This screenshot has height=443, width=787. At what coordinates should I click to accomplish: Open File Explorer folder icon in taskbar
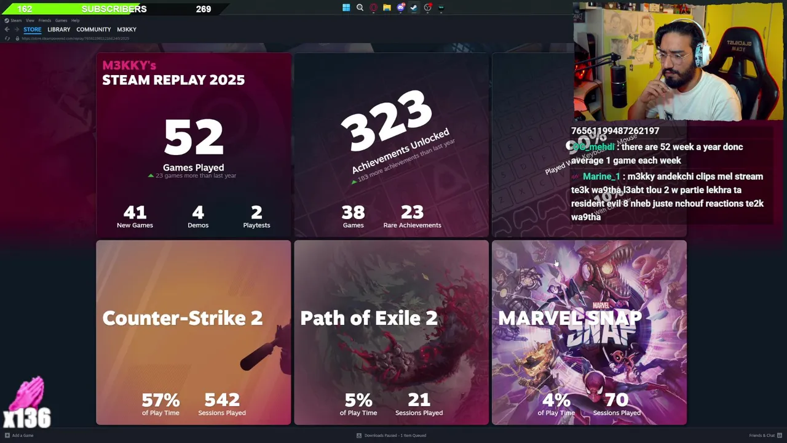coord(387,8)
